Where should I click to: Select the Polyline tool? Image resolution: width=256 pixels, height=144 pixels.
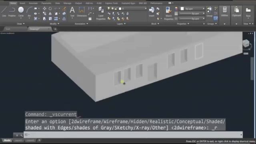tap(12, 12)
